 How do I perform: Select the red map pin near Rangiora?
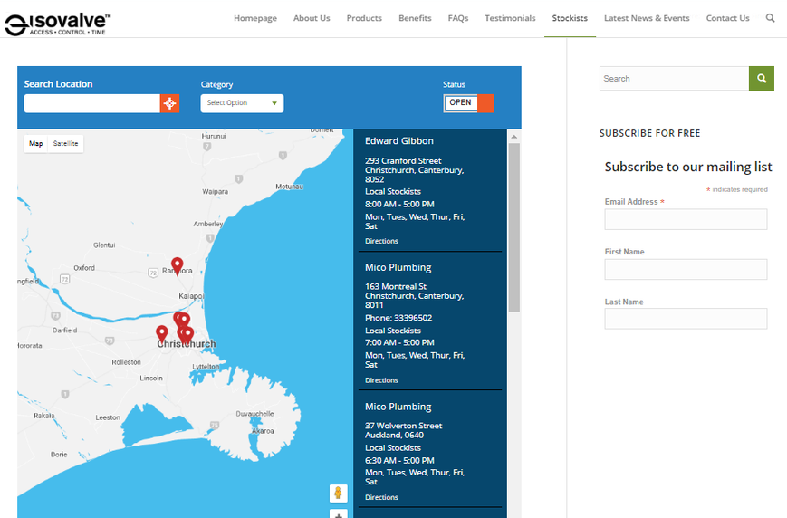[178, 266]
